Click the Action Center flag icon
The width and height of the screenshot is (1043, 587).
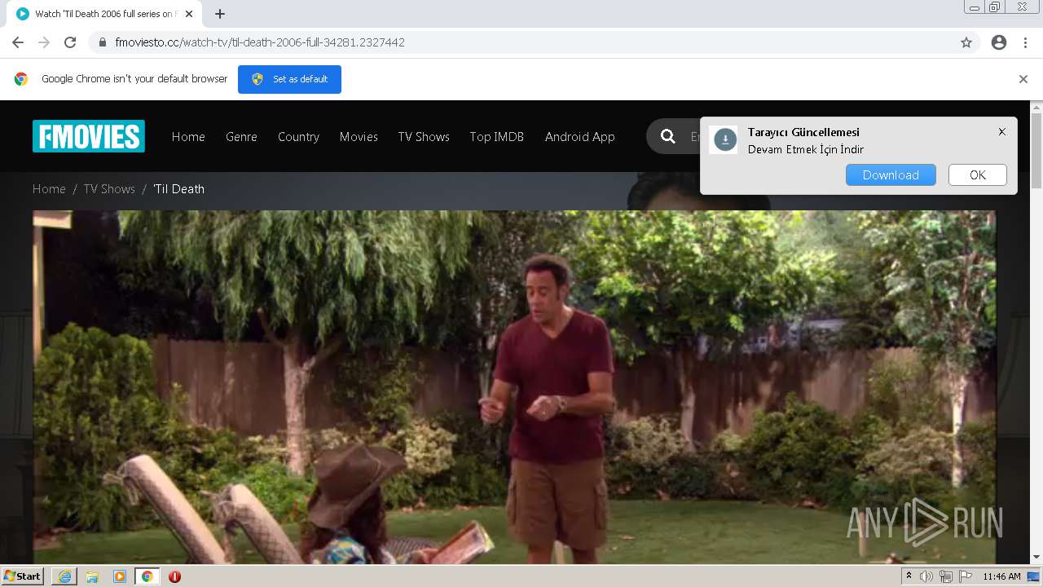point(966,576)
